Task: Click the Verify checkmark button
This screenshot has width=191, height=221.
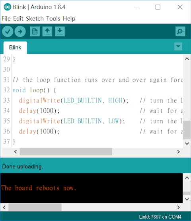Action: click(x=8, y=31)
